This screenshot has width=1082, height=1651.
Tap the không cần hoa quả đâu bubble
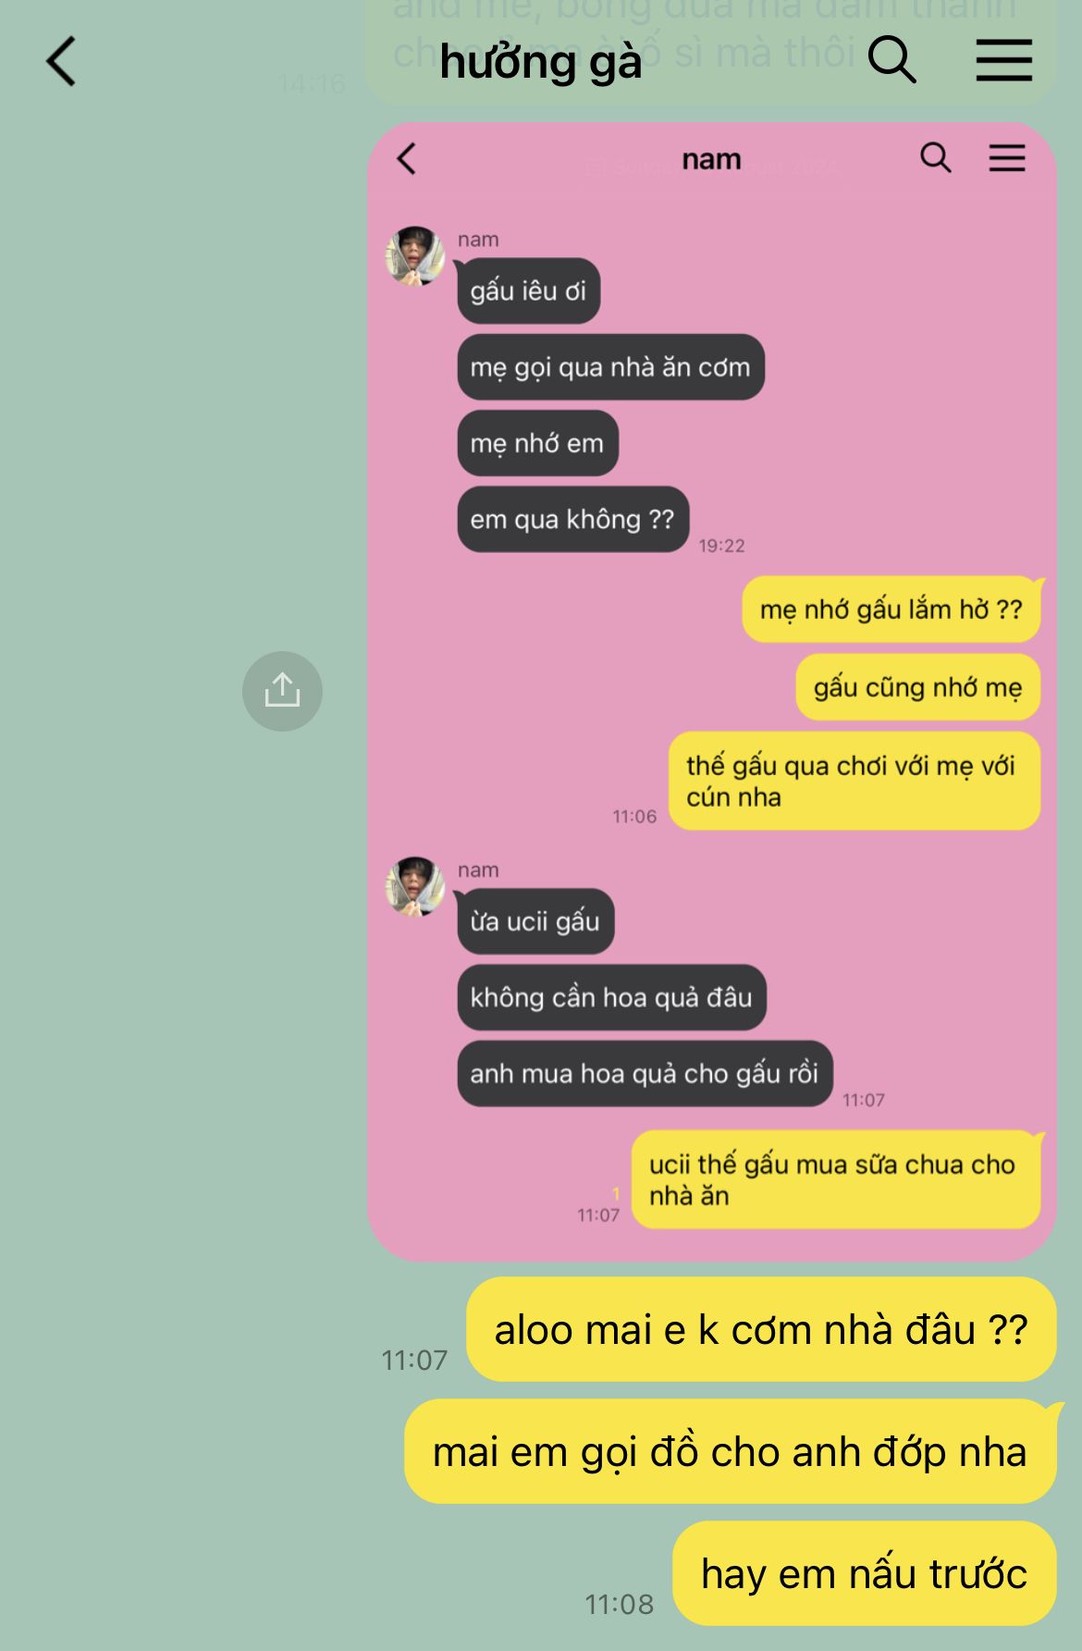pos(611,997)
